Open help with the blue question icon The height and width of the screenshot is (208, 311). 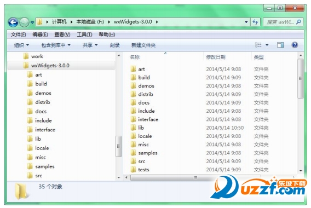(x=295, y=45)
